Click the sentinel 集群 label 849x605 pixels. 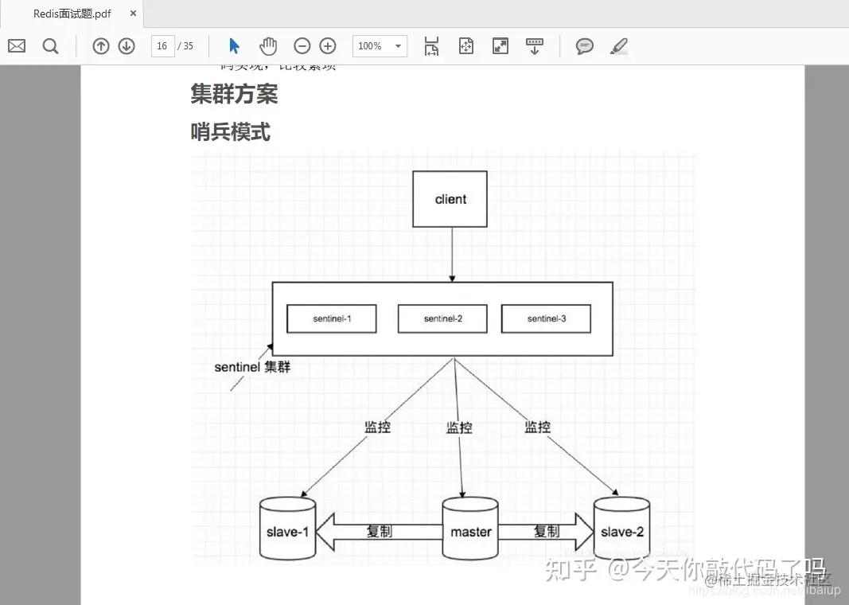coord(252,367)
